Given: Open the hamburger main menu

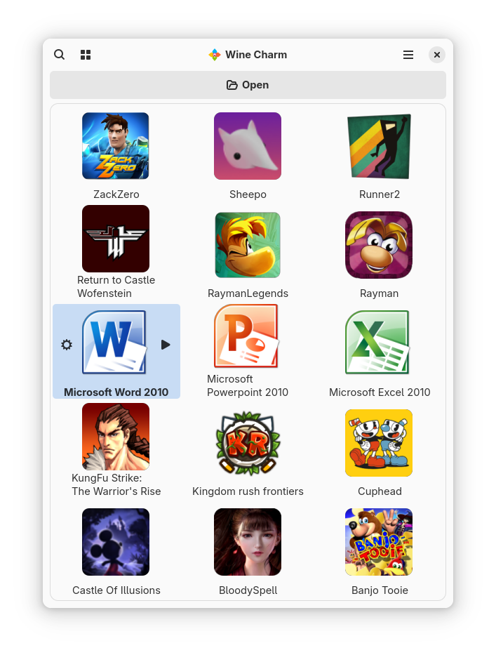Looking at the screenshot, I should (x=408, y=55).
